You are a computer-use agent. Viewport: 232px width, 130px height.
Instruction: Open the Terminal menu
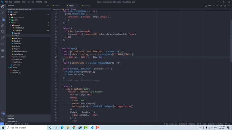(x=39, y=2)
